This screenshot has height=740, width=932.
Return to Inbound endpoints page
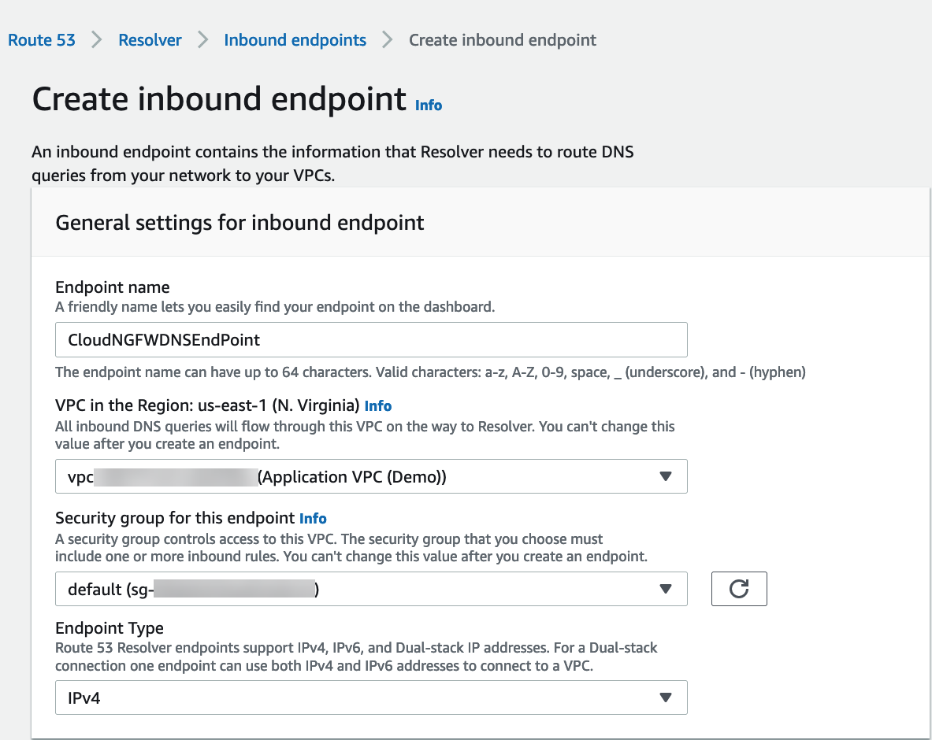coord(295,40)
